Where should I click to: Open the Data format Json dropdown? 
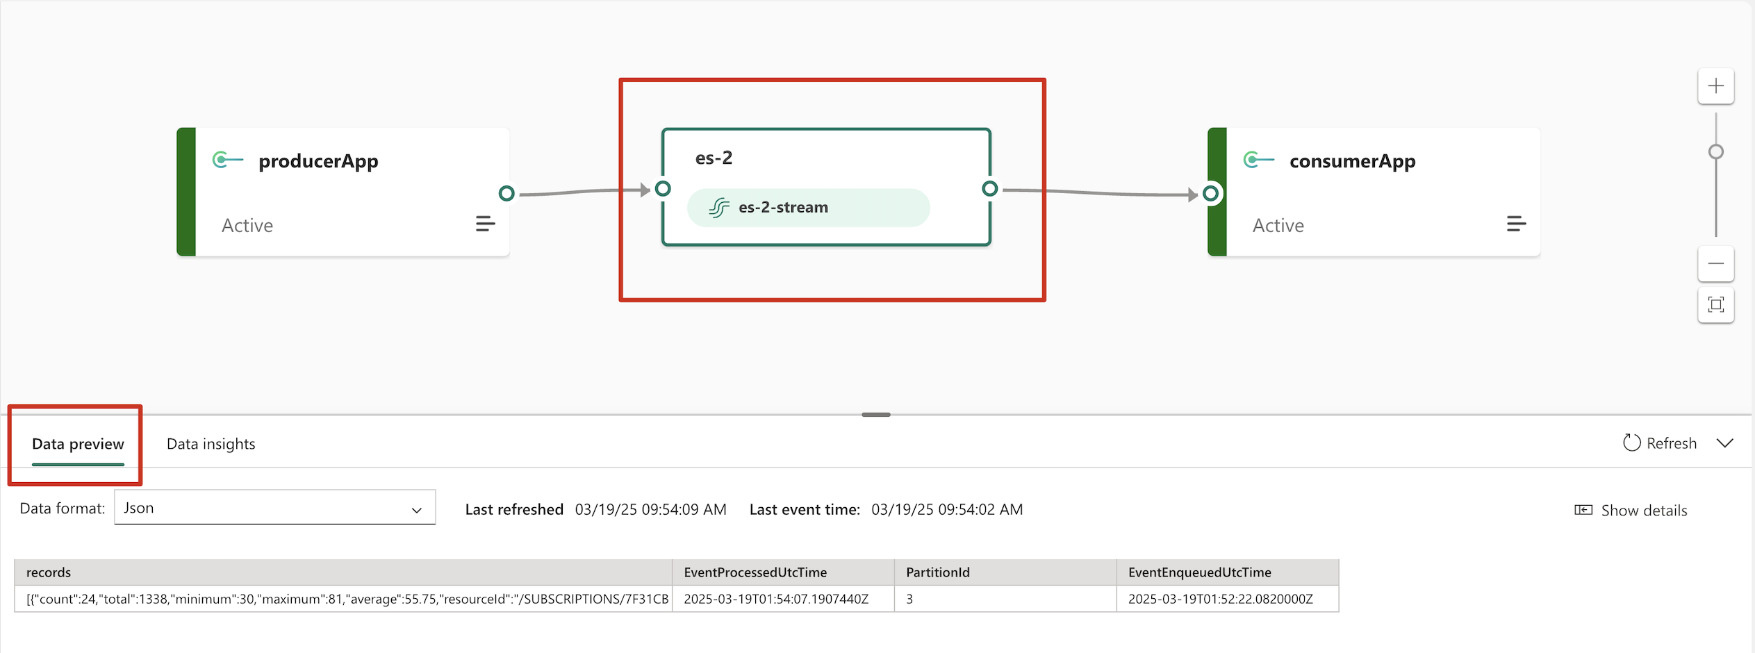pyautogui.click(x=275, y=508)
